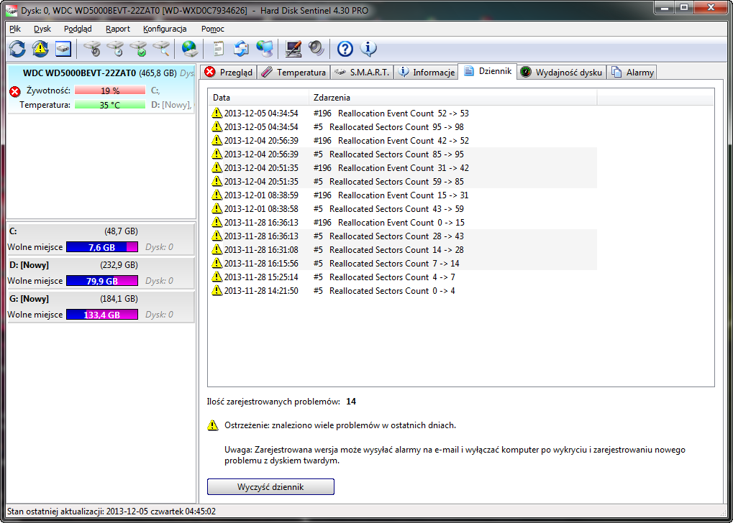Sort log by the Data column header
733x523 pixels.
258,98
